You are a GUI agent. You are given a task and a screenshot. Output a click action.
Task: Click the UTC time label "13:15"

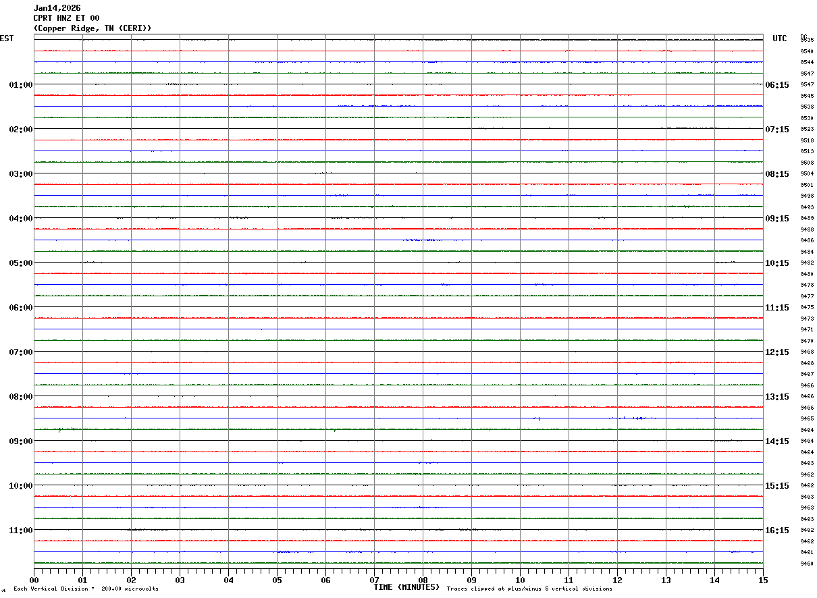(777, 397)
